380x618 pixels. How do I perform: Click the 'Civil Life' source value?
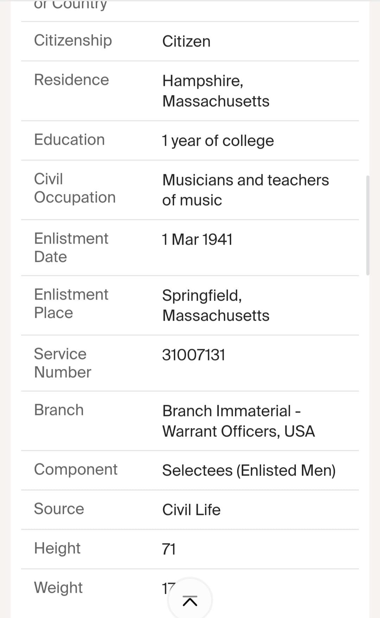pos(191,510)
